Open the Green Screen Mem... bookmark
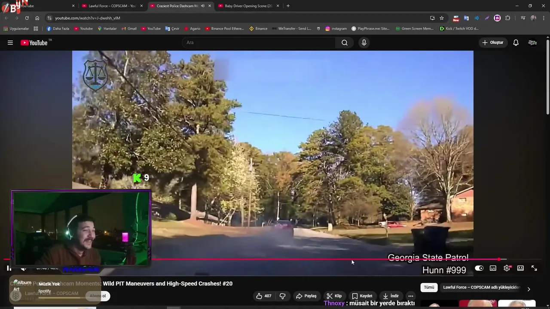The image size is (550, 309). click(x=414, y=29)
